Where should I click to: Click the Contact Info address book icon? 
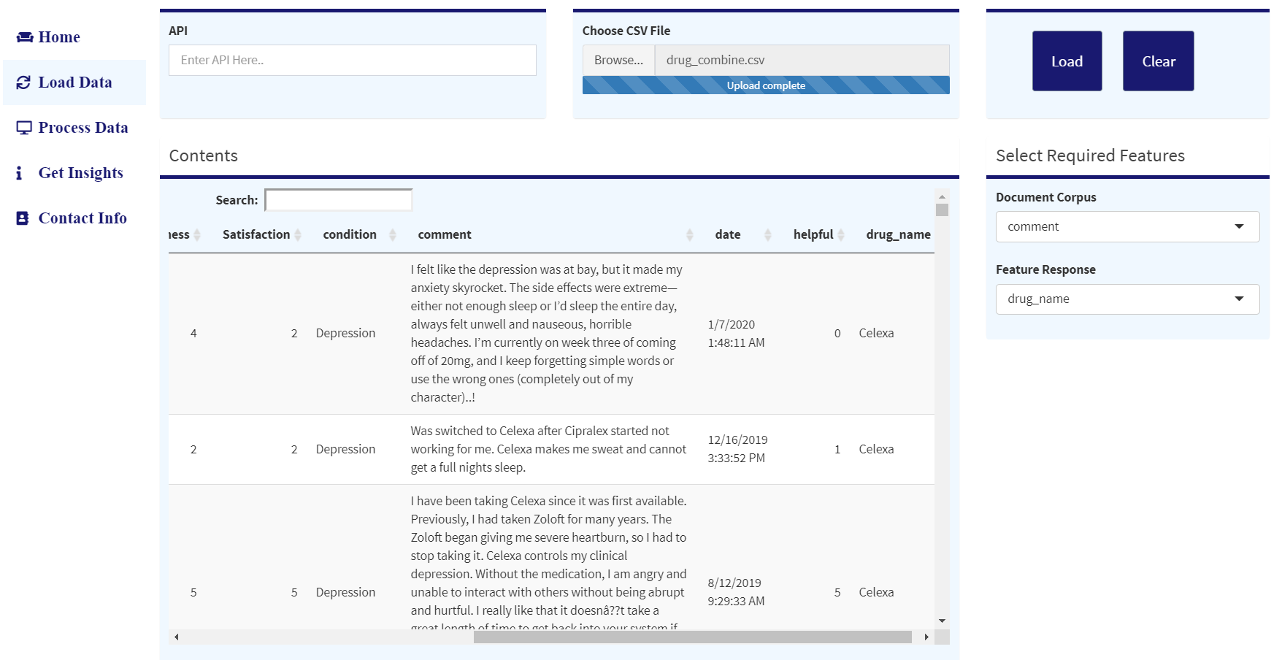(23, 218)
